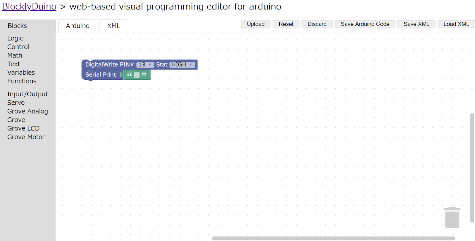The width and height of the screenshot is (475, 241).
Task: Switch to the Arduino tab
Action: tap(78, 26)
